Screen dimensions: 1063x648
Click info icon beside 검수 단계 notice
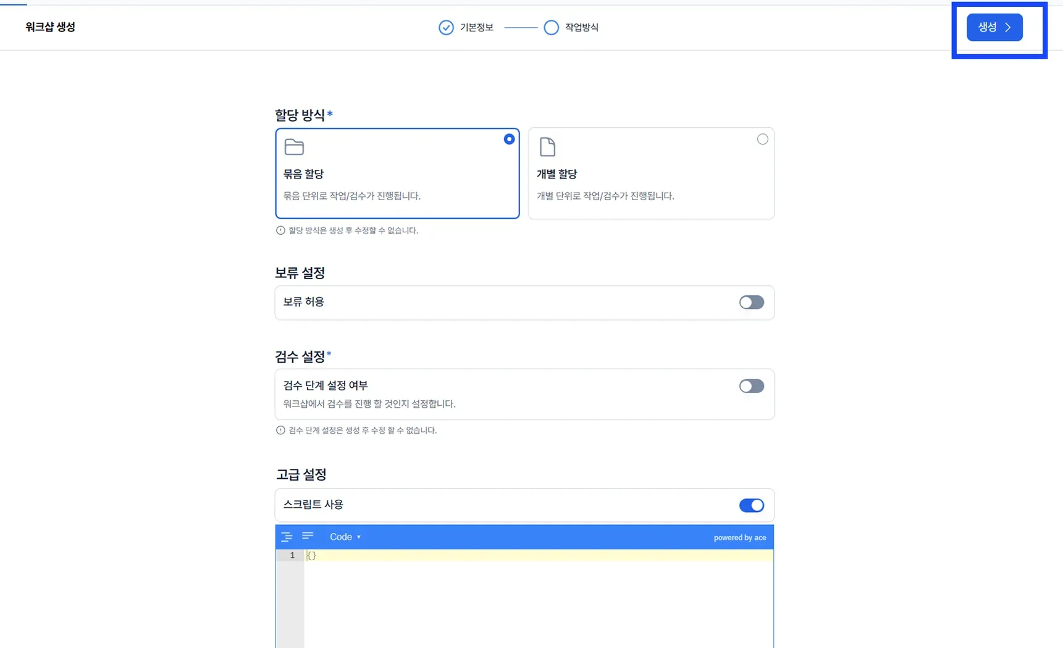[x=280, y=431]
